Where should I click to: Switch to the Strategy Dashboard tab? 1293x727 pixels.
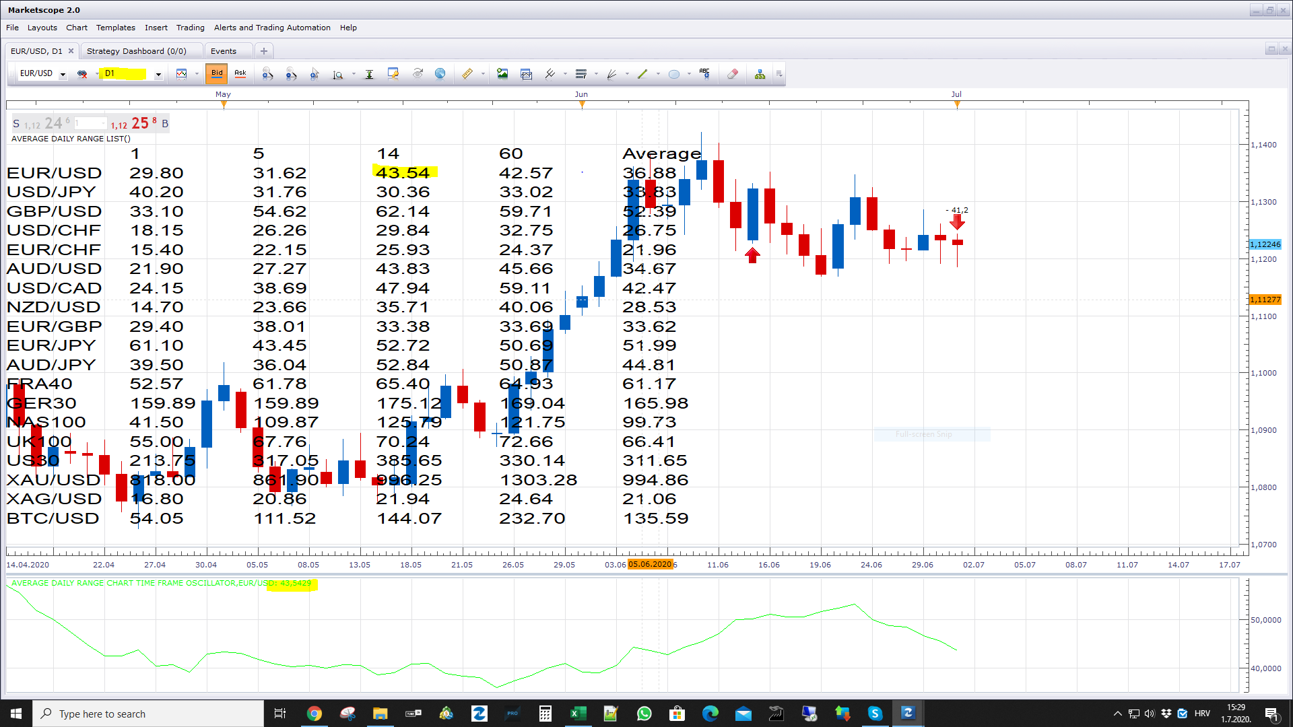(137, 51)
